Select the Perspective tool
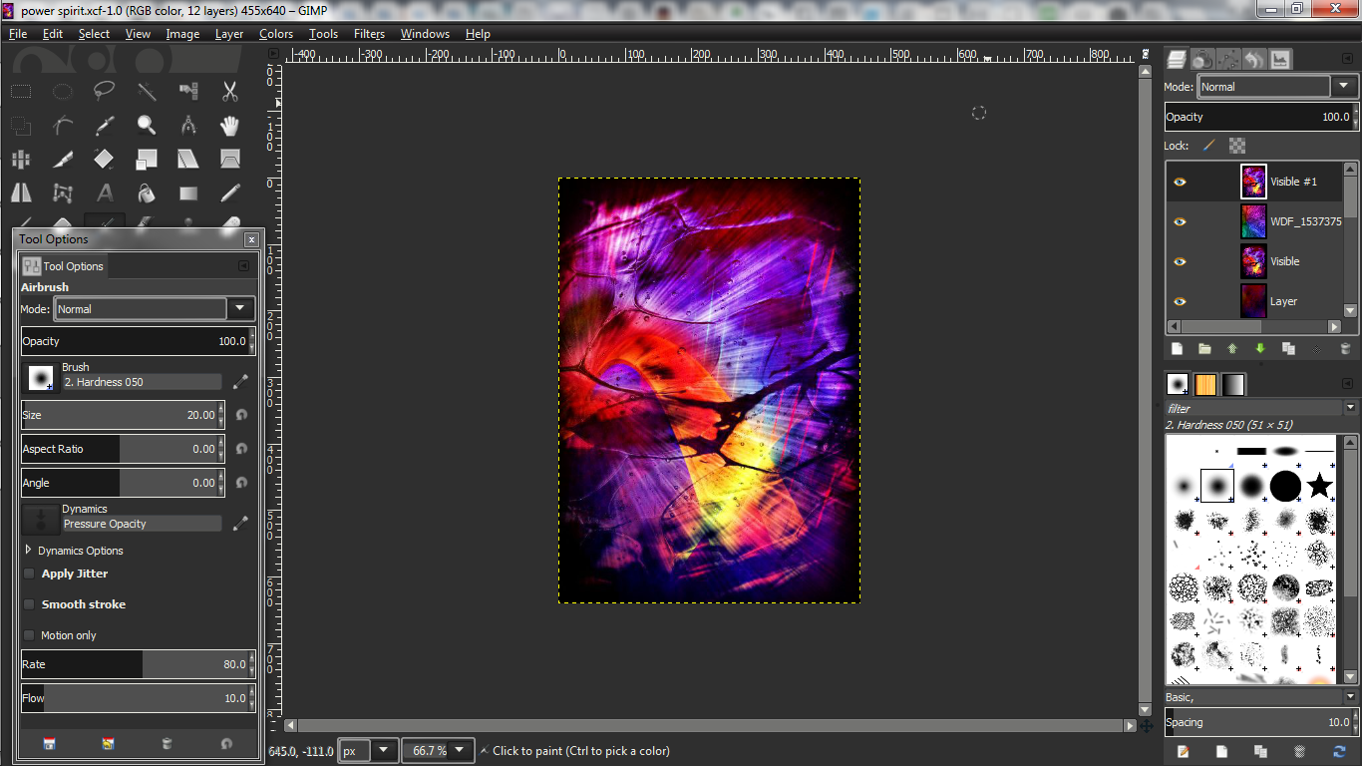 click(x=230, y=159)
